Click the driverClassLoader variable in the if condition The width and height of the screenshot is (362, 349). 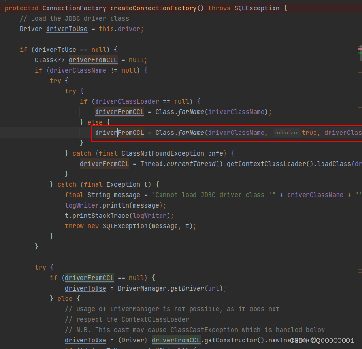pos(121,101)
